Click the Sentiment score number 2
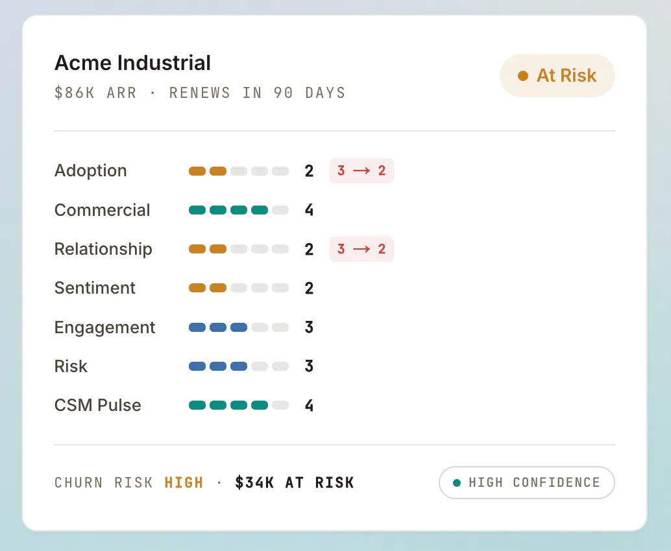 (x=309, y=288)
